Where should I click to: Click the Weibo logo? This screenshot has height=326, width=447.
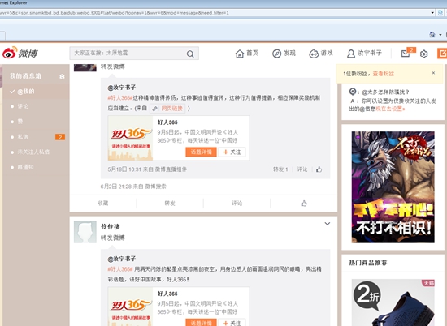[x=20, y=54]
